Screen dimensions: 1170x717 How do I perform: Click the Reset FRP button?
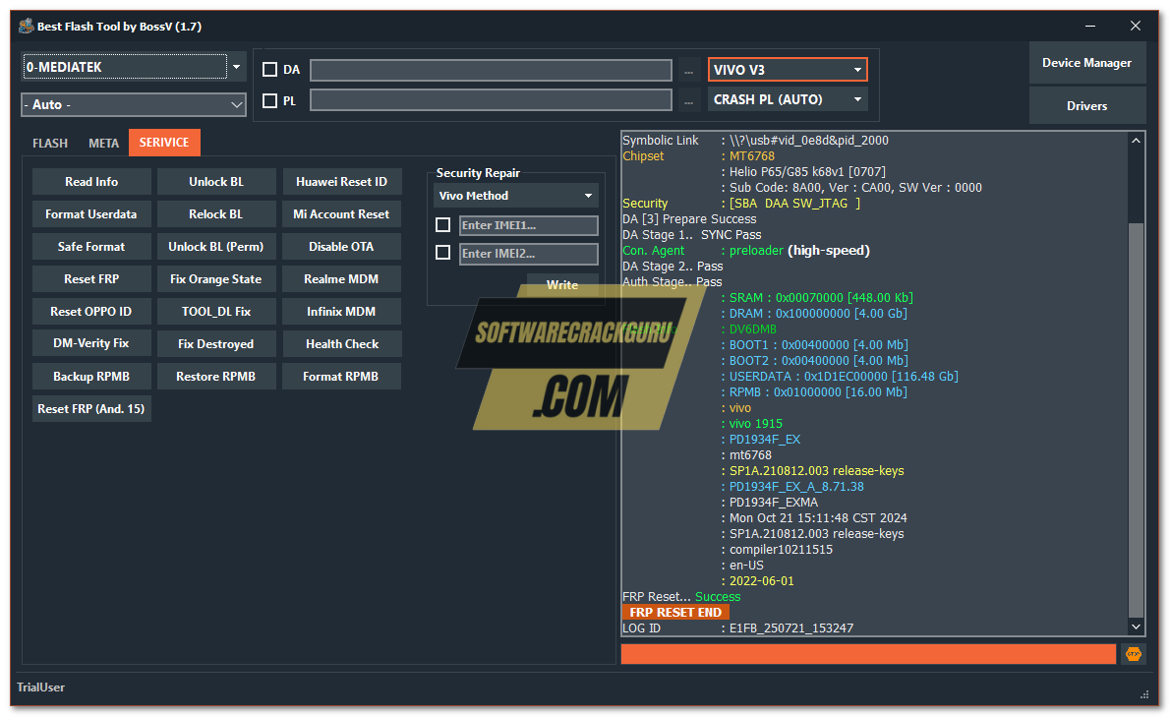[x=91, y=279]
